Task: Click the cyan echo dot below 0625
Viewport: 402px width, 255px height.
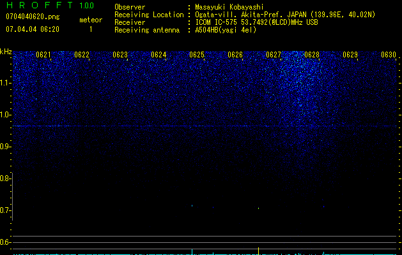Action: point(192,205)
